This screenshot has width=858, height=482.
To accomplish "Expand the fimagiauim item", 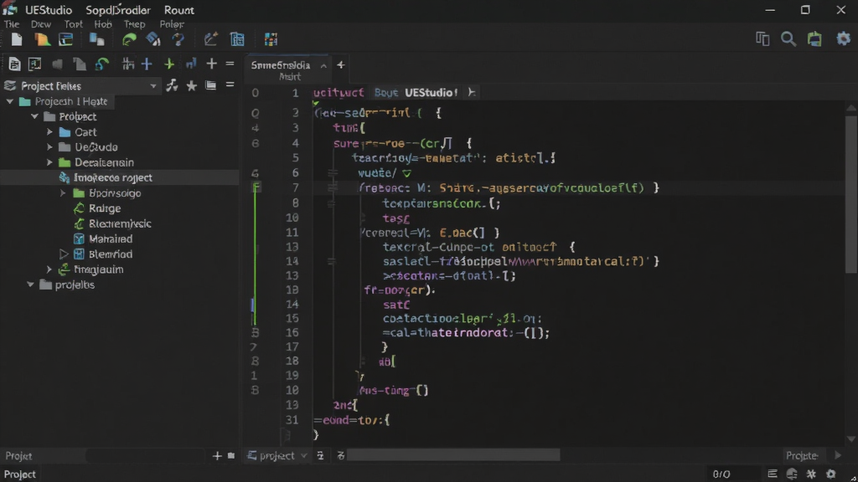I will [x=49, y=269].
